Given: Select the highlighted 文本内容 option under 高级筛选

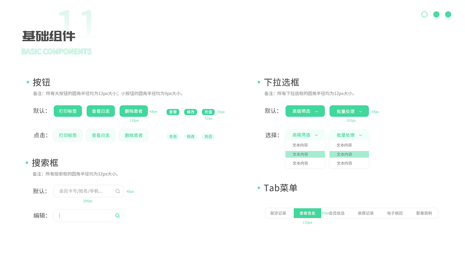Looking at the screenshot, I should point(305,154).
